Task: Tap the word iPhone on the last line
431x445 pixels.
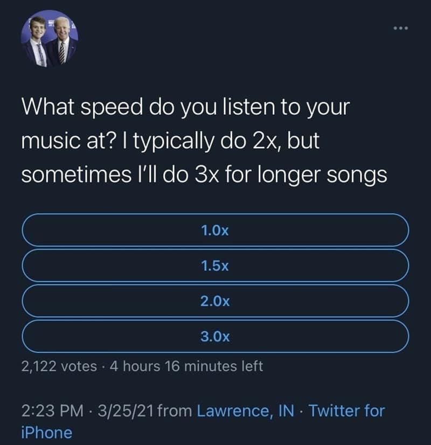Action: pos(46,433)
